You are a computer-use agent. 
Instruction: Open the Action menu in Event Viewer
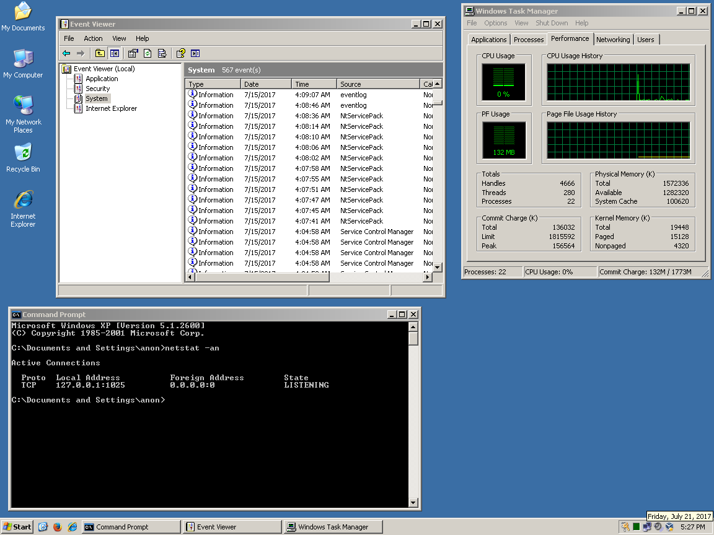93,38
